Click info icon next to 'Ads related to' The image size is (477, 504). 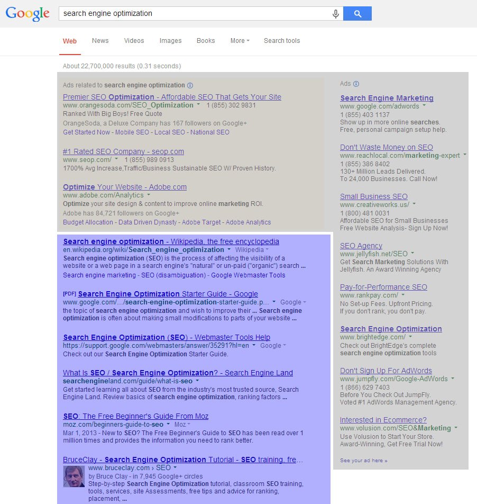pyautogui.click(x=190, y=86)
